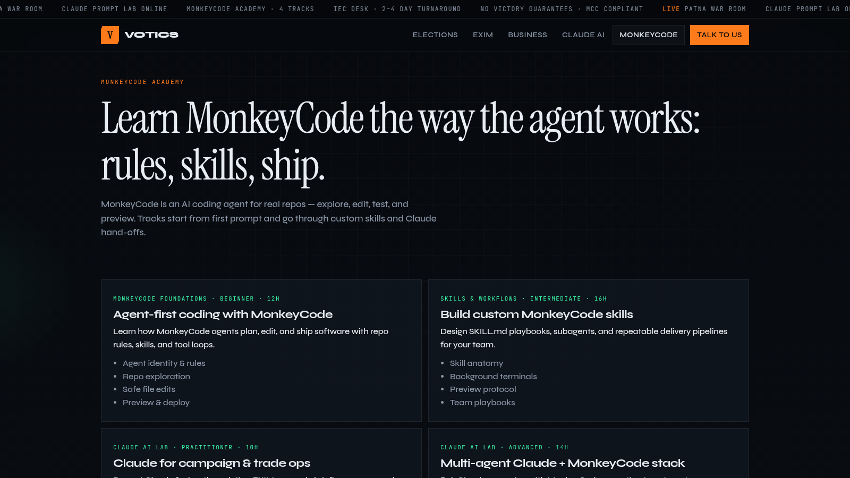Open Build custom MonkeyCode skills card title
Viewport: 850px width, 478px height.
click(537, 314)
